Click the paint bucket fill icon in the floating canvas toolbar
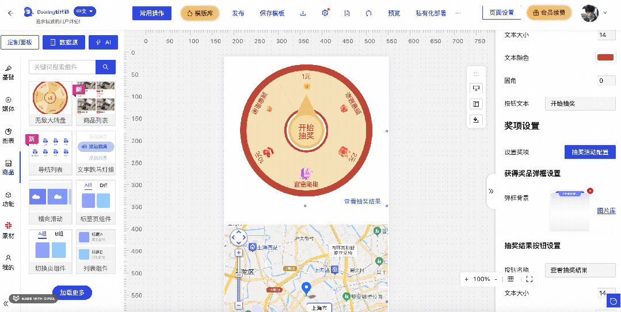The height and width of the screenshot is (312, 621). [476, 119]
